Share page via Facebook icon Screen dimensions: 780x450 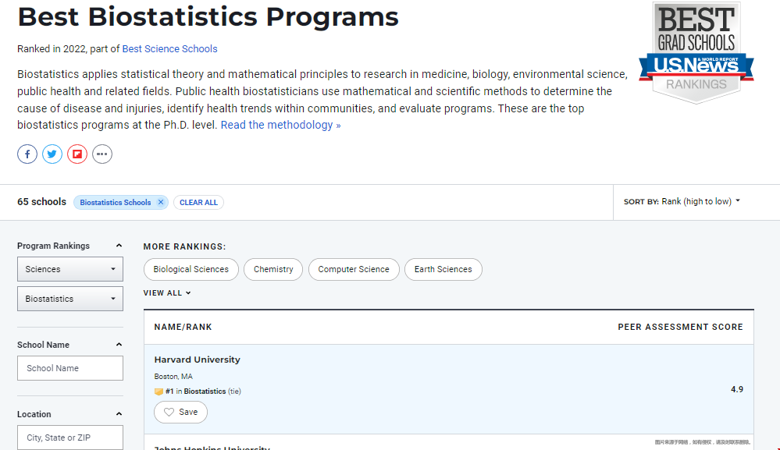(27, 154)
